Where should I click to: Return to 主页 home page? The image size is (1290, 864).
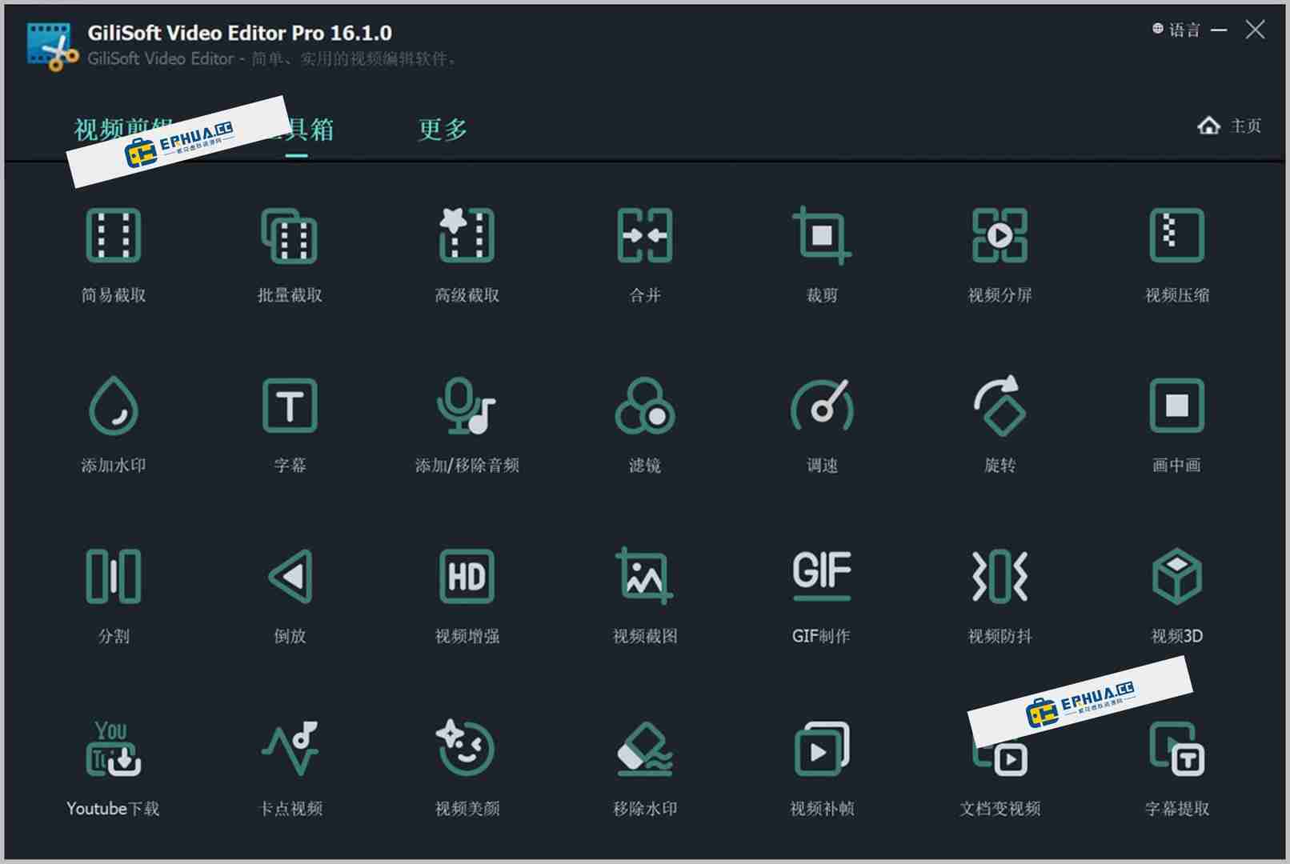pos(1230,126)
